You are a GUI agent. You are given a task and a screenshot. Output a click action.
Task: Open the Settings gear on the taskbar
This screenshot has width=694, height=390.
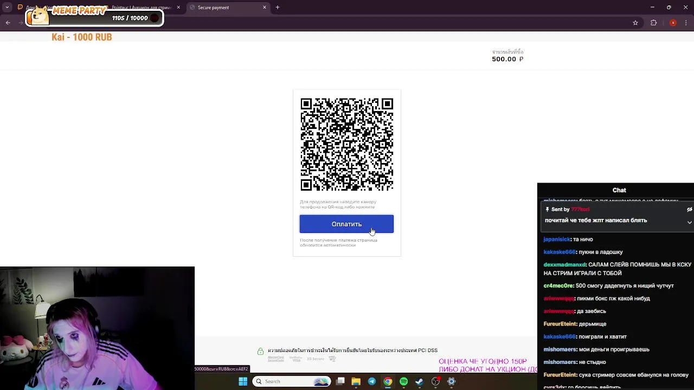click(451, 381)
